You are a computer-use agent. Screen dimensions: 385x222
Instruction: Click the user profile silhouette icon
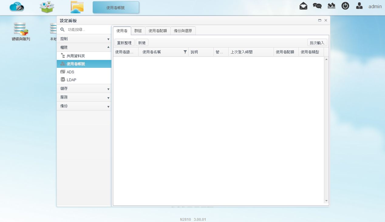tap(359, 6)
